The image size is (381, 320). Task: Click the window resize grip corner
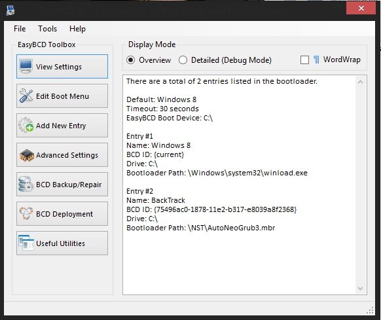click(370, 311)
